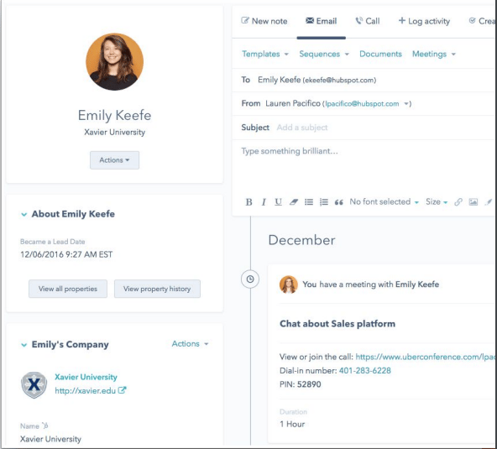This screenshot has width=497, height=449.
Task: Click the Became a Lead Date value
Action: (66, 254)
